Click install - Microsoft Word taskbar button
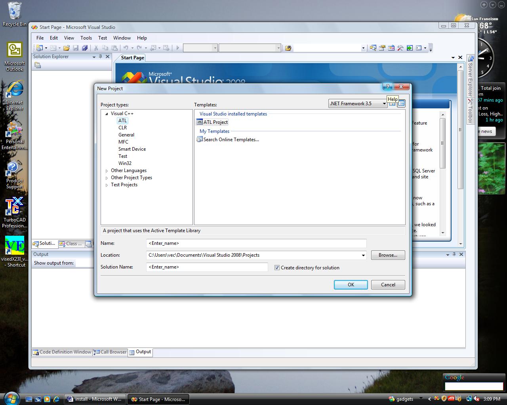507x405 pixels. click(95, 399)
